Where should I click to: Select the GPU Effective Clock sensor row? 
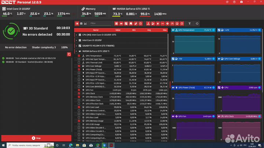coord(121,104)
